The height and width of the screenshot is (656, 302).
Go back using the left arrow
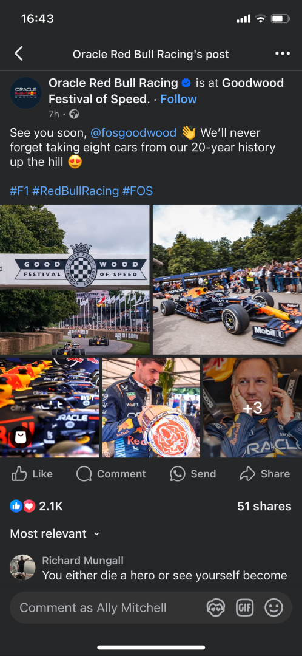tap(19, 54)
